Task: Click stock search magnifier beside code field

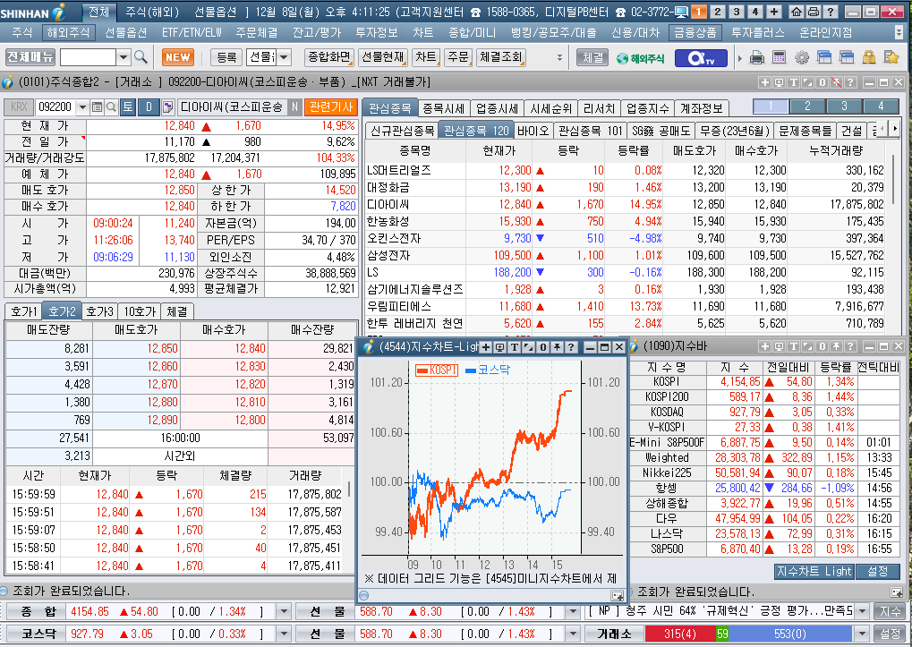Action: point(110,107)
